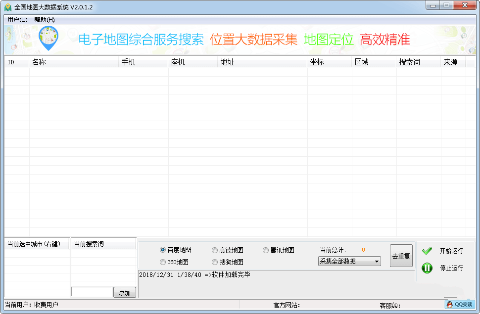Viewport: 480px width, 314px height.
Task: Click the green pause stop icon
Action: (427, 268)
